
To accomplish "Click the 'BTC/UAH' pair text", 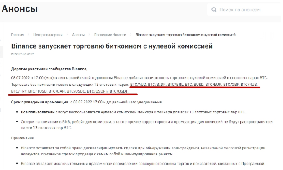I will tap(57, 91).
